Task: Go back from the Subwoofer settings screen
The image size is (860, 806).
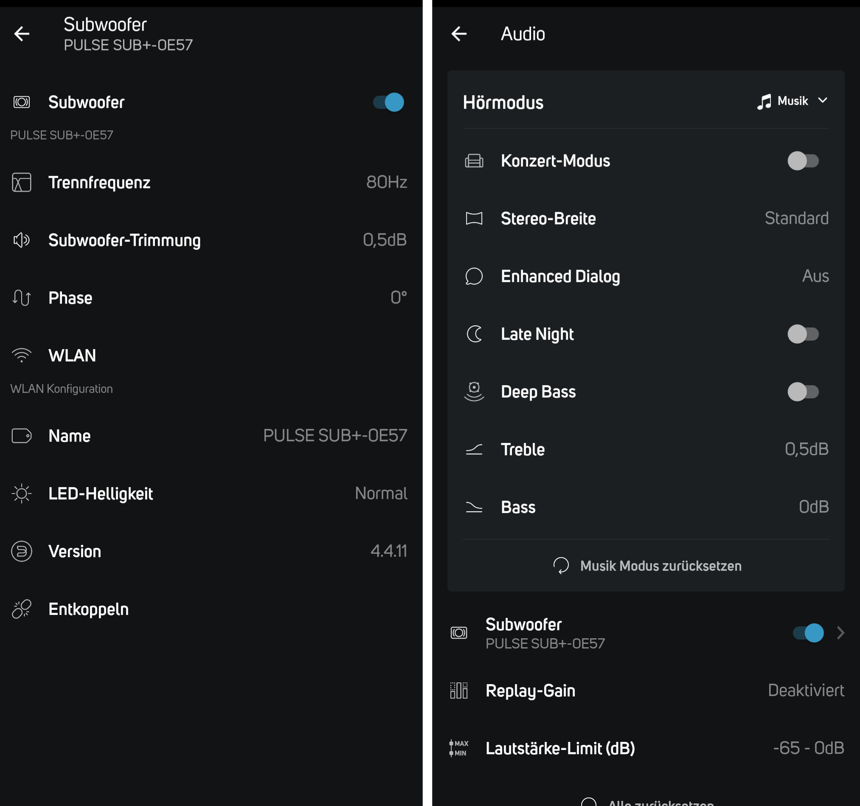Action: click(x=22, y=34)
